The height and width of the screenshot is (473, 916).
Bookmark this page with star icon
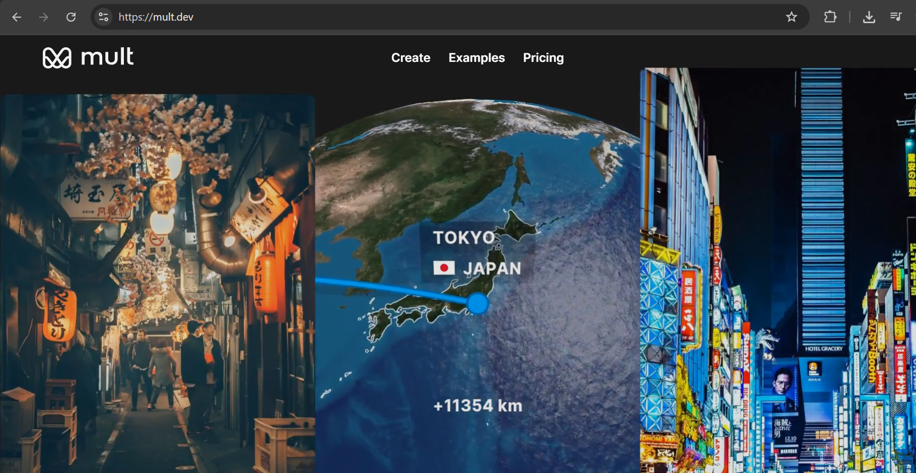coord(792,17)
